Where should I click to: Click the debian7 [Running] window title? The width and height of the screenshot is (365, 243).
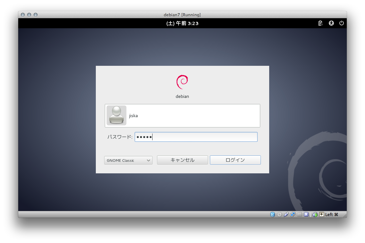tap(182, 15)
